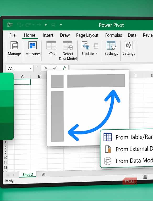
Task: Click the formula bar Enter checkmark
Action: pos(55,68)
